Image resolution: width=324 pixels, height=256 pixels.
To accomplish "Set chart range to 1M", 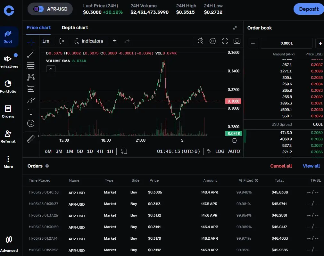I will click(x=70, y=151).
